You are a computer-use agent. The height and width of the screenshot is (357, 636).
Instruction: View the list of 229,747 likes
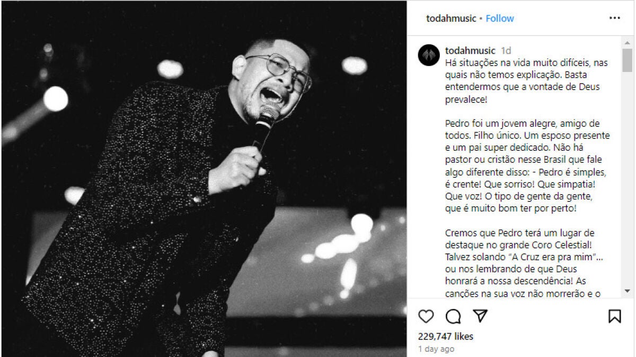[445, 336]
